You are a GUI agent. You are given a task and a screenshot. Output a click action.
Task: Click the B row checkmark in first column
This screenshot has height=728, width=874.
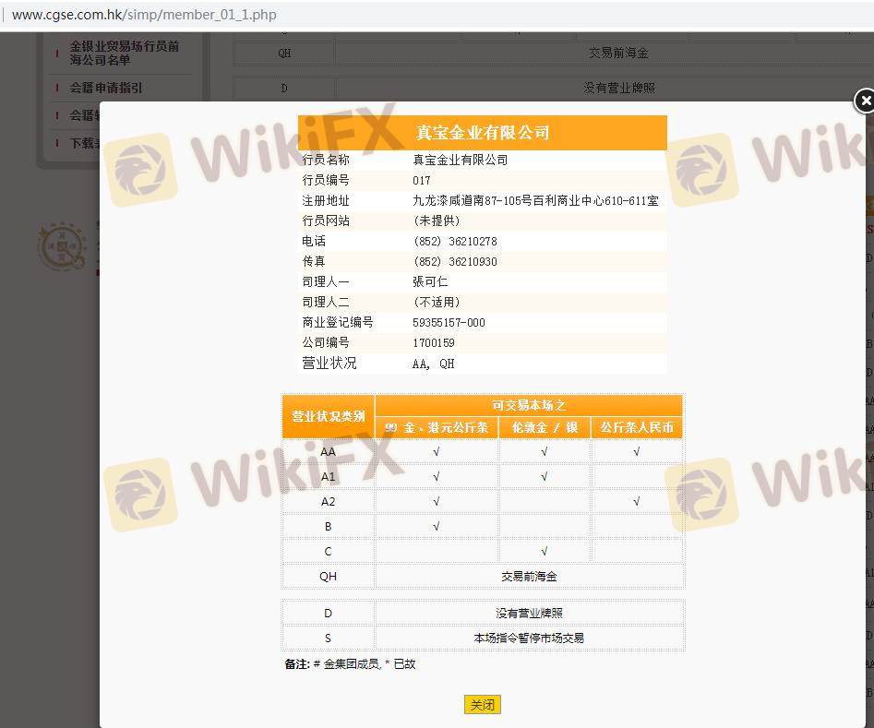(436, 526)
